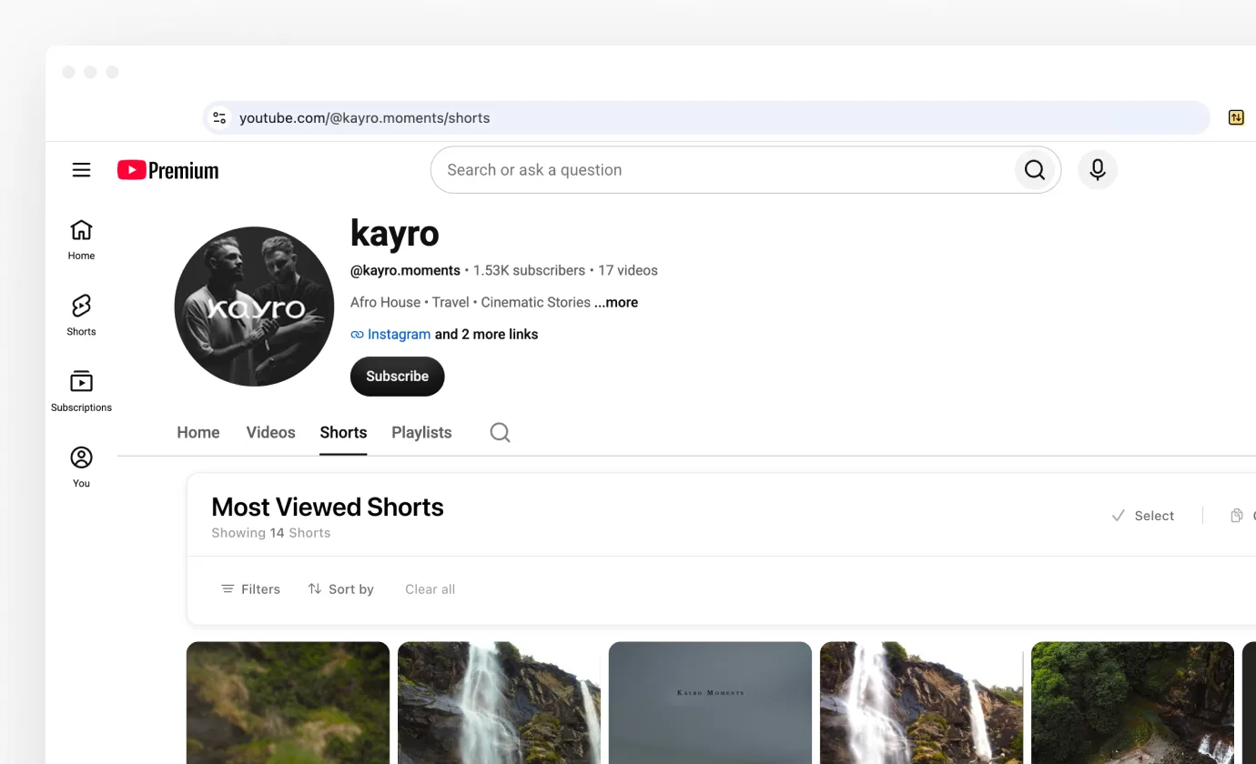Image resolution: width=1256 pixels, height=764 pixels.
Task: Open the hamburger guide menu
Action: (82, 170)
